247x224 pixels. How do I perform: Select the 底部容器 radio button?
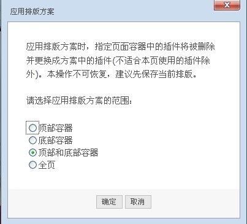point(32,141)
